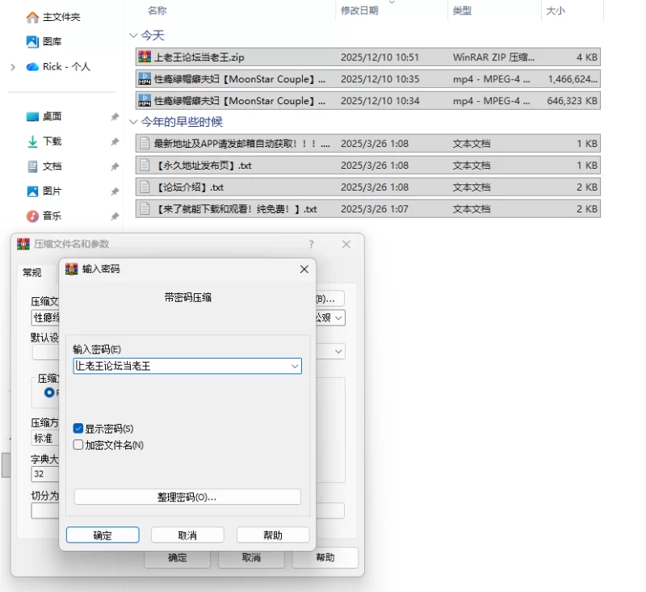The image size is (646, 592).
Task: Select 【永久地址发布页】.txt file name
Action: click(x=203, y=166)
